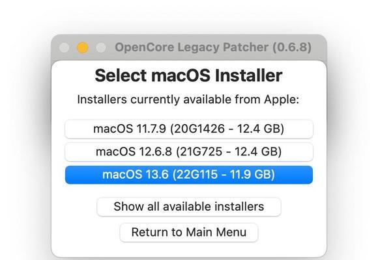Show all available installers
The image size is (378, 260).
[x=189, y=207]
